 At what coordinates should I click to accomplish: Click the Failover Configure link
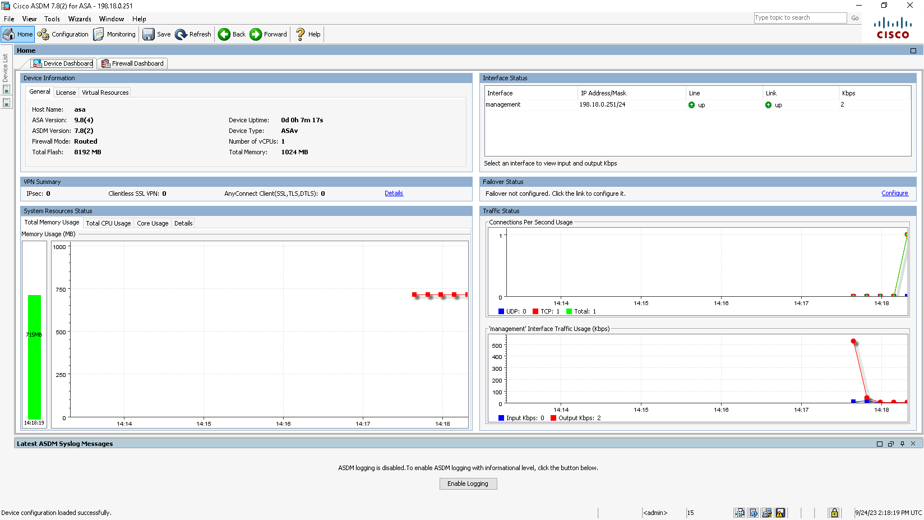[894, 193]
